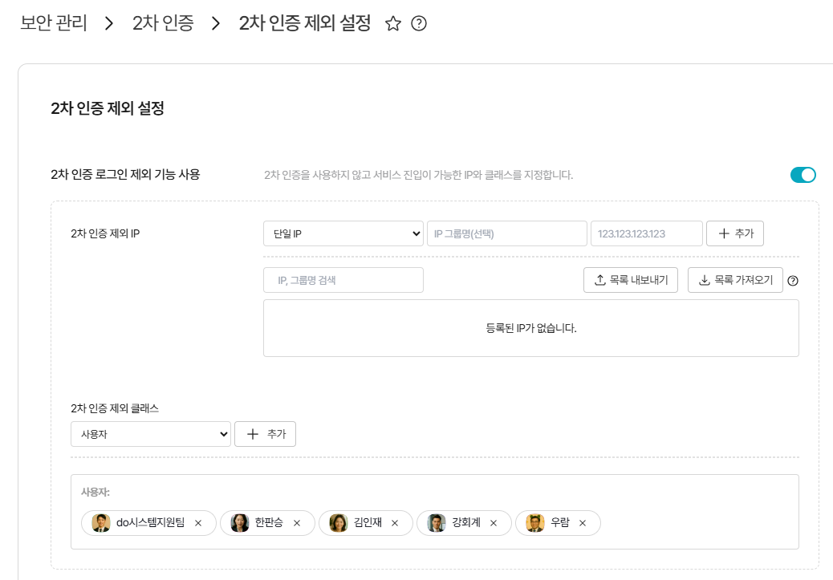Remove 우람 from the user list
This screenshot has height=580, width=833.
coord(583,523)
